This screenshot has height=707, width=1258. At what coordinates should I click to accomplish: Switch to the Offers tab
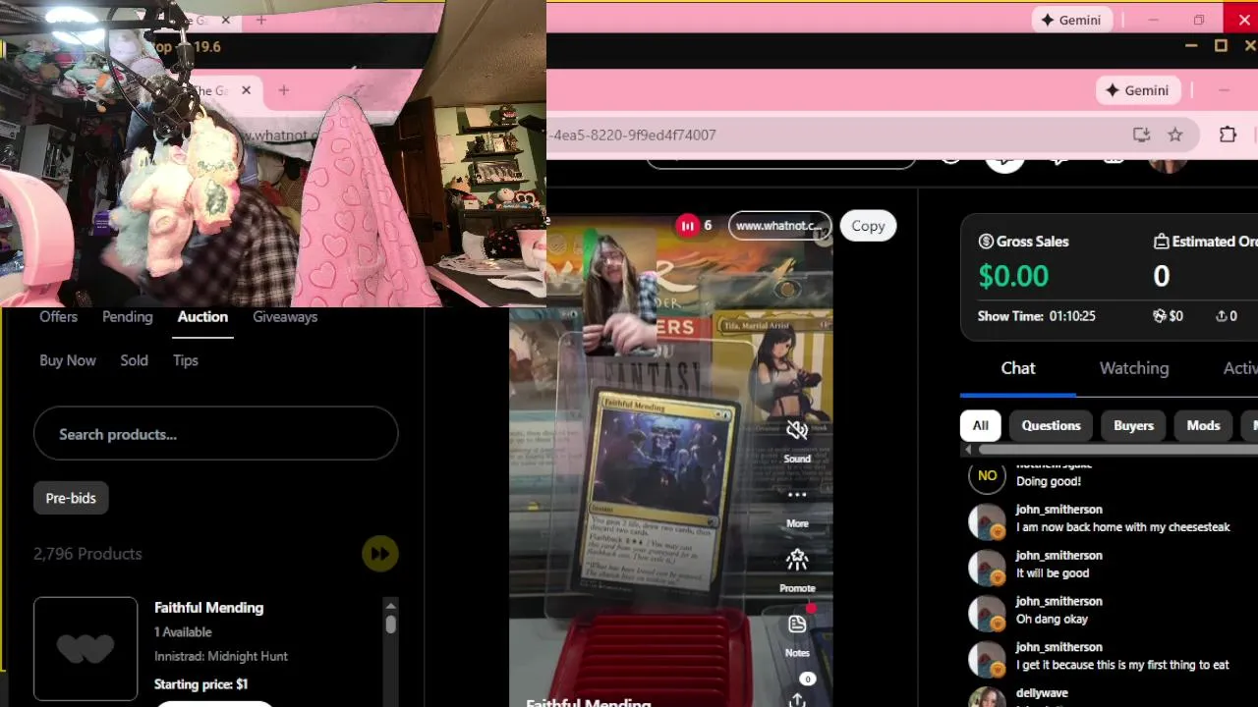click(x=58, y=316)
